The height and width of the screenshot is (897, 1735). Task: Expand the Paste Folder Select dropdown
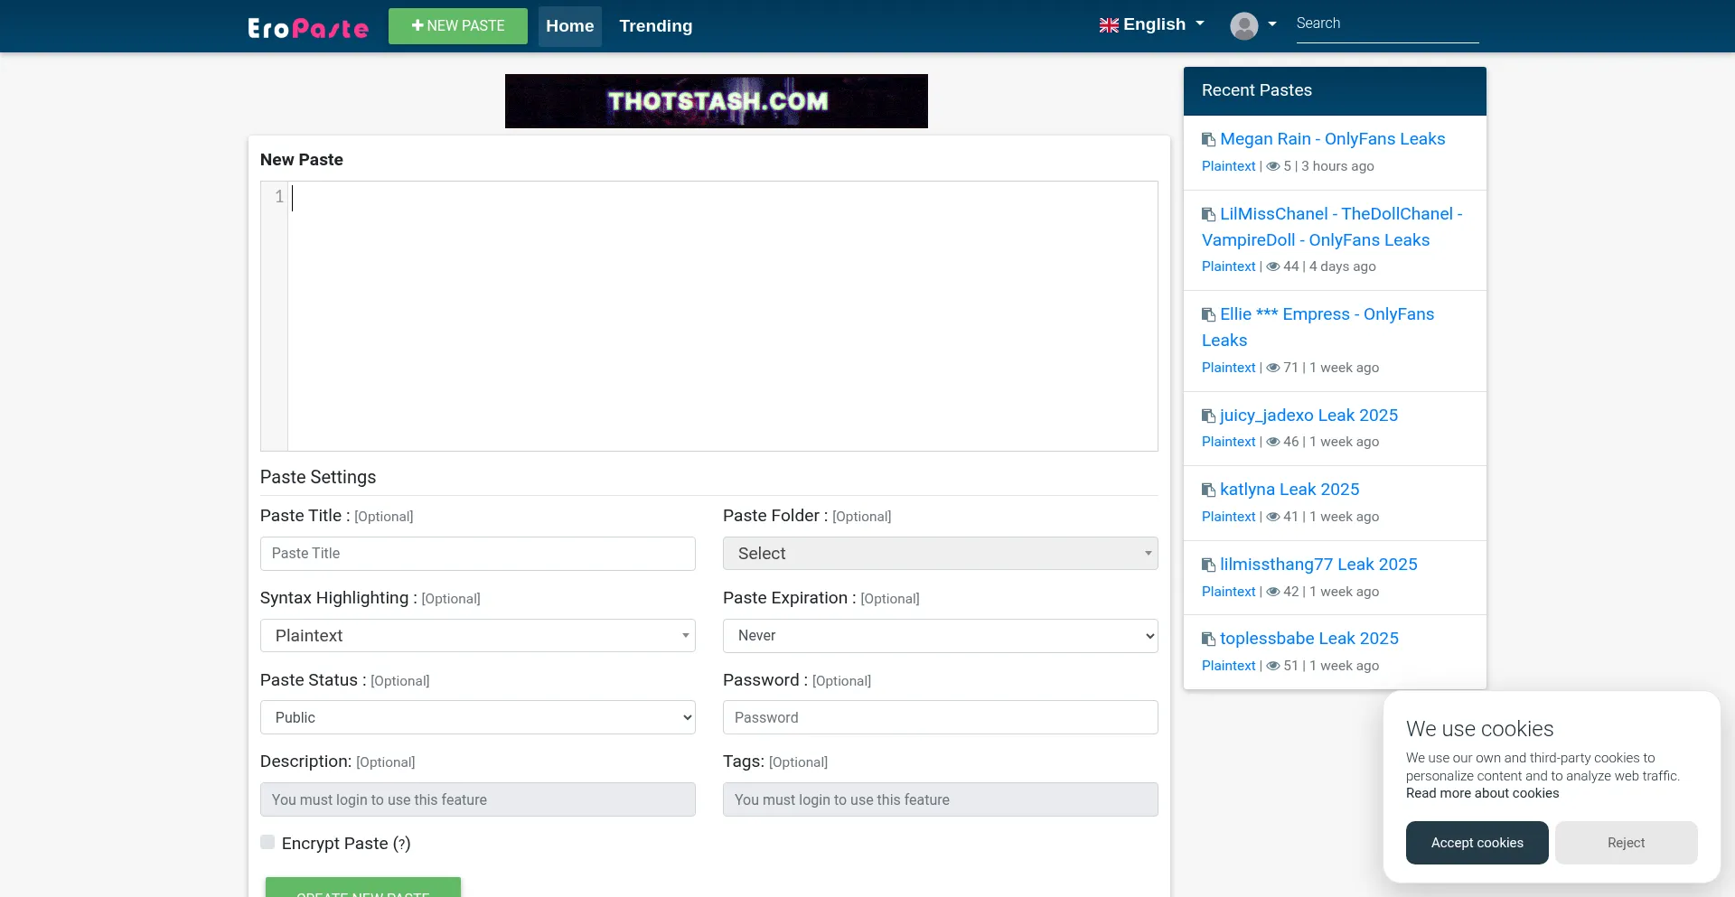(940, 554)
